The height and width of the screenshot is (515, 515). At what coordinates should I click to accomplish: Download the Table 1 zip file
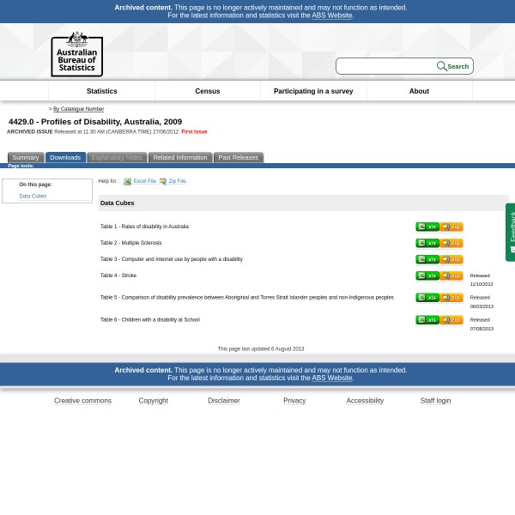tap(451, 227)
